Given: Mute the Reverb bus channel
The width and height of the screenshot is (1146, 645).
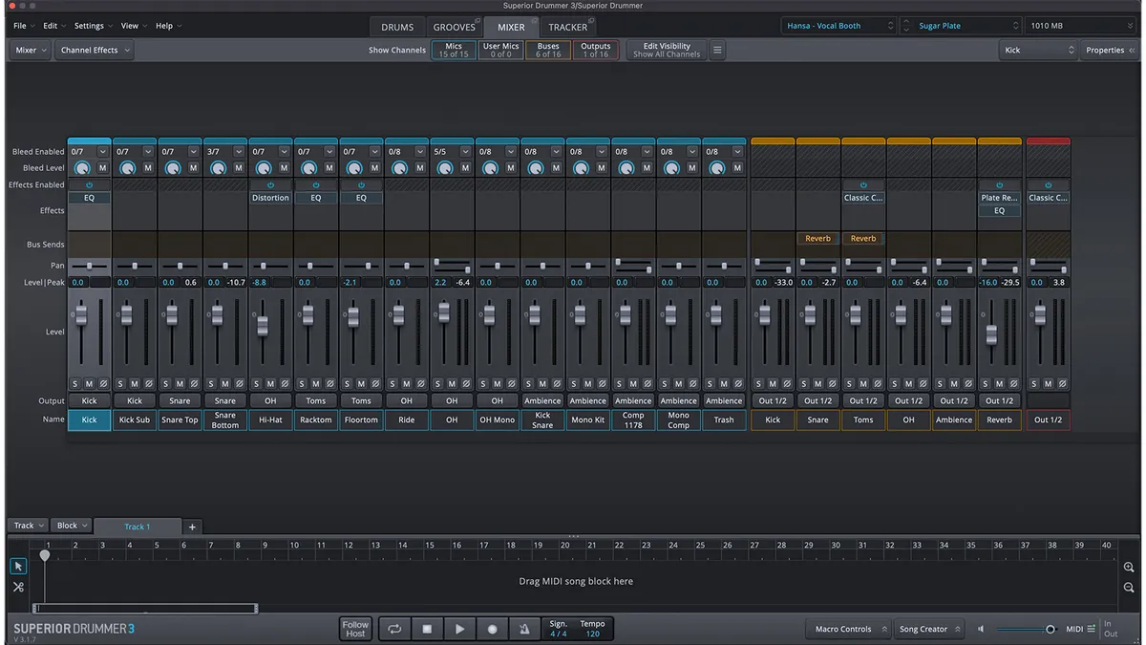Looking at the screenshot, I should pos(999,384).
